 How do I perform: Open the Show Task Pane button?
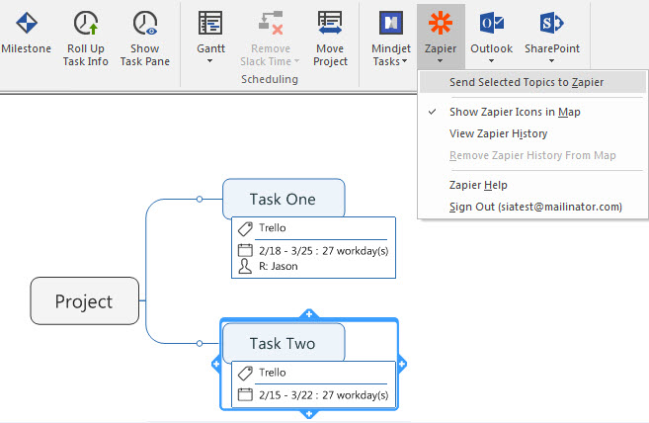[144, 23]
